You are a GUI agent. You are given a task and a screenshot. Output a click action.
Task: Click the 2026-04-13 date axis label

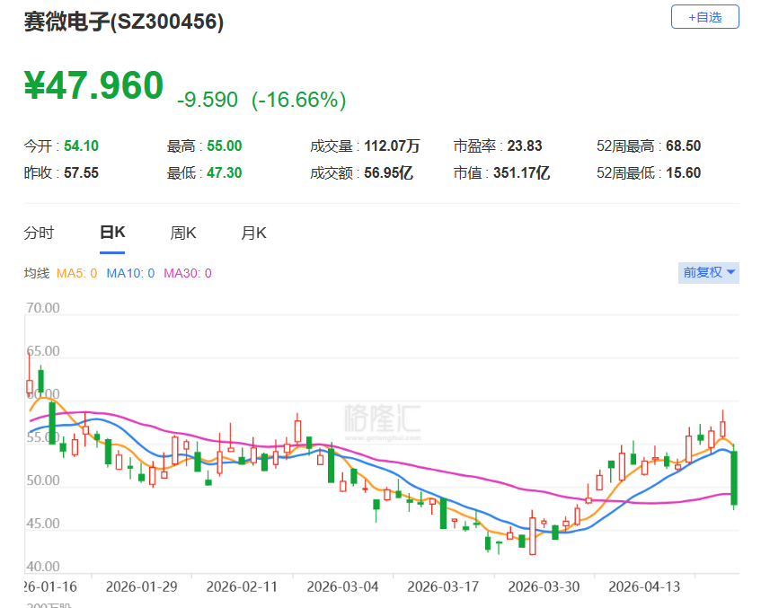pos(644,587)
